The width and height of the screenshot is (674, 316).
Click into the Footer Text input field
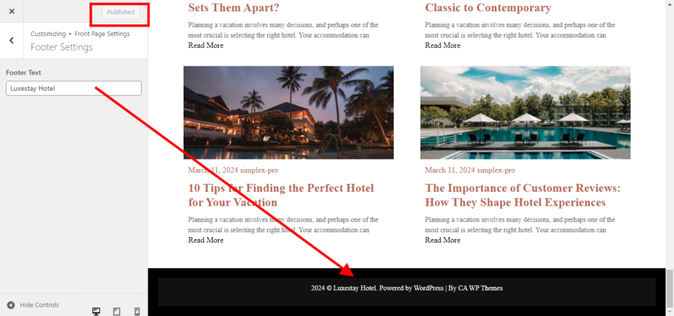74,88
